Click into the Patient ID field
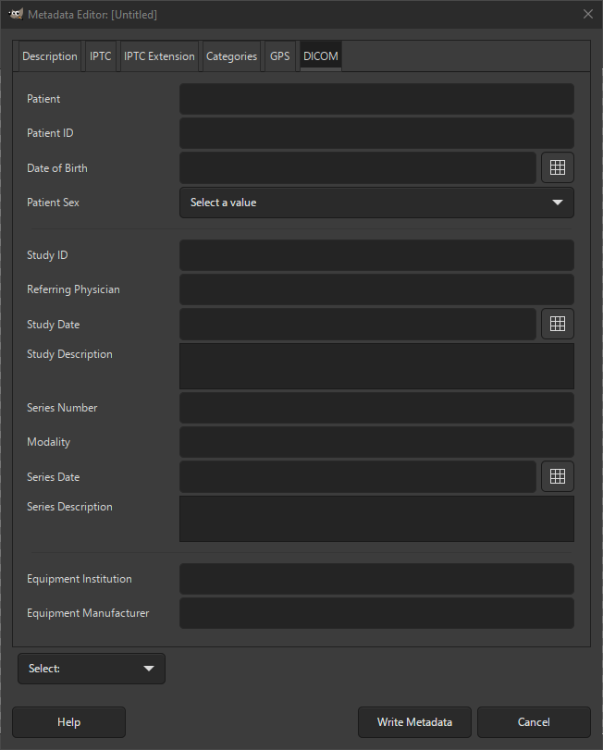The image size is (603, 750). (376, 133)
